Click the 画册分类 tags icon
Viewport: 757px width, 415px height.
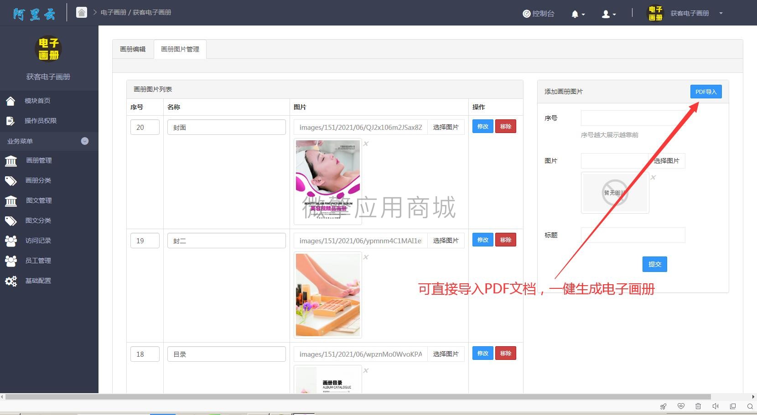(11, 181)
